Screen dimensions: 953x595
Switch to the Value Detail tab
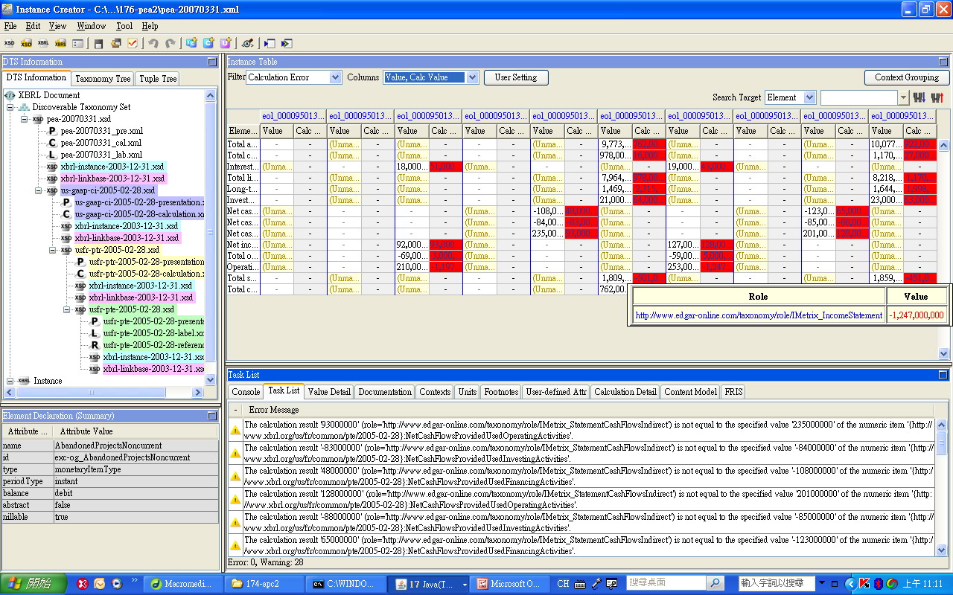click(328, 391)
